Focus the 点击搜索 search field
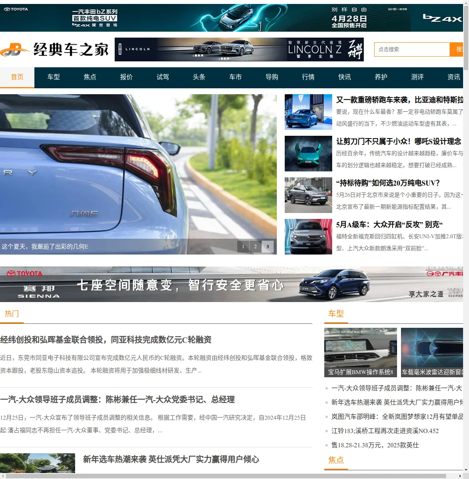The height and width of the screenshot is (479, 469). point(412,49)
